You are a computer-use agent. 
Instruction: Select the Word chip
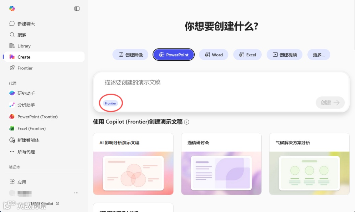click(x=214, y=55)
